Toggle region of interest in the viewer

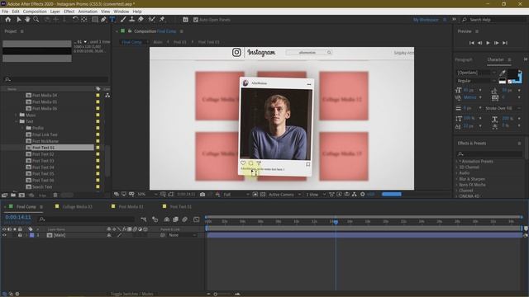255,195
